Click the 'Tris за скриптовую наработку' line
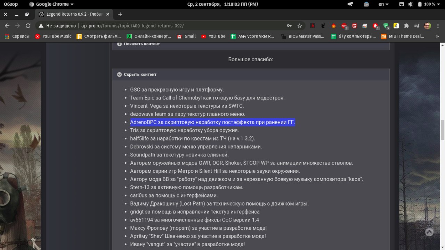This screenshot has width=445, height=250. [185, 130]
